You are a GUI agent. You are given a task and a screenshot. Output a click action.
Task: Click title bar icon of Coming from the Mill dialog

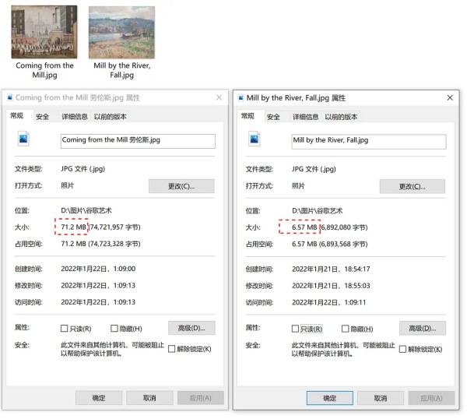pyautogui.click(x=9, y=98)
